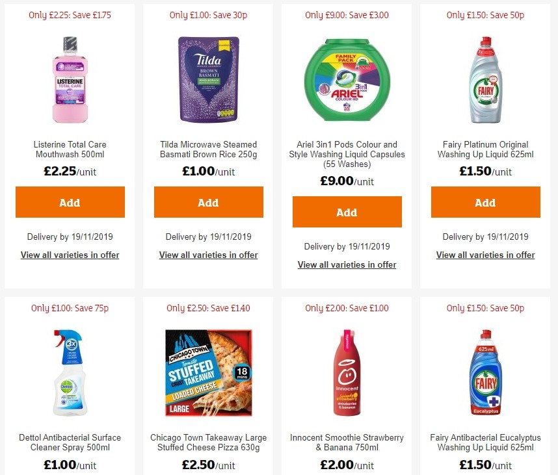Screen dimensions: 558x475
Task: Open the Listerine Total Care product image
Action: click(x=70, y=79)
